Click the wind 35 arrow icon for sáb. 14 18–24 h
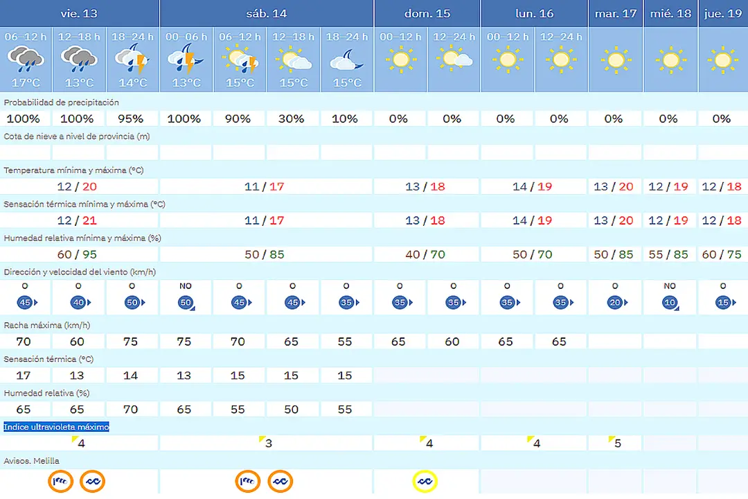The height and width of the screenshot is (499, 748). pos(348,302)
